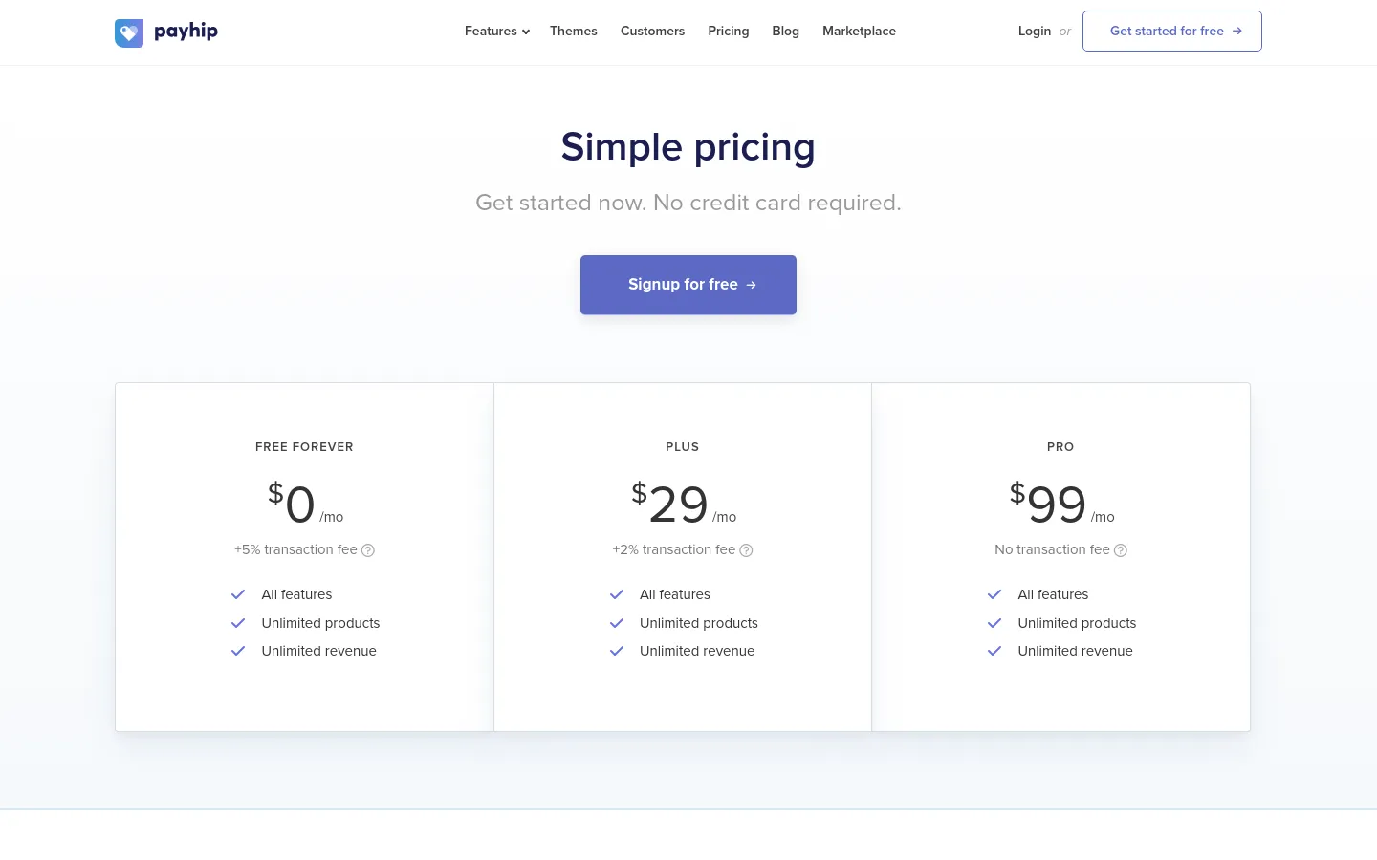Click help icon beside No transaction fee

(x=1121, y=550)
